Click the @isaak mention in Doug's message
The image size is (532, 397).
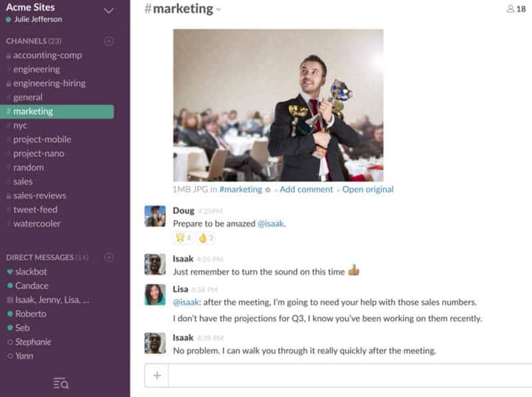271,223
